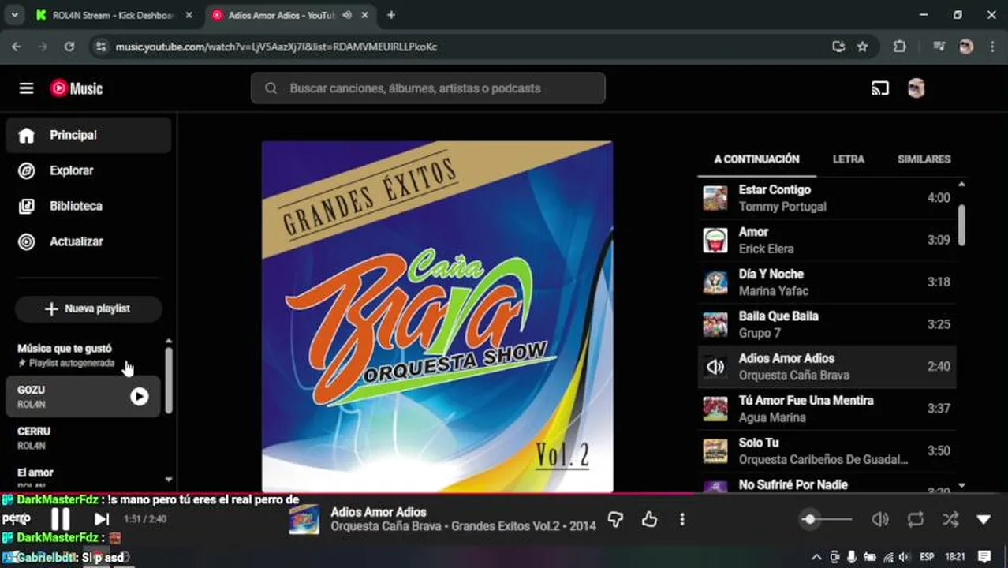Image resolution: width=1008 pixels, height=568 pixels.
Task: Switch to ROL4N Stream Kick Dashboard tab
Action: (x=114, y=15)
